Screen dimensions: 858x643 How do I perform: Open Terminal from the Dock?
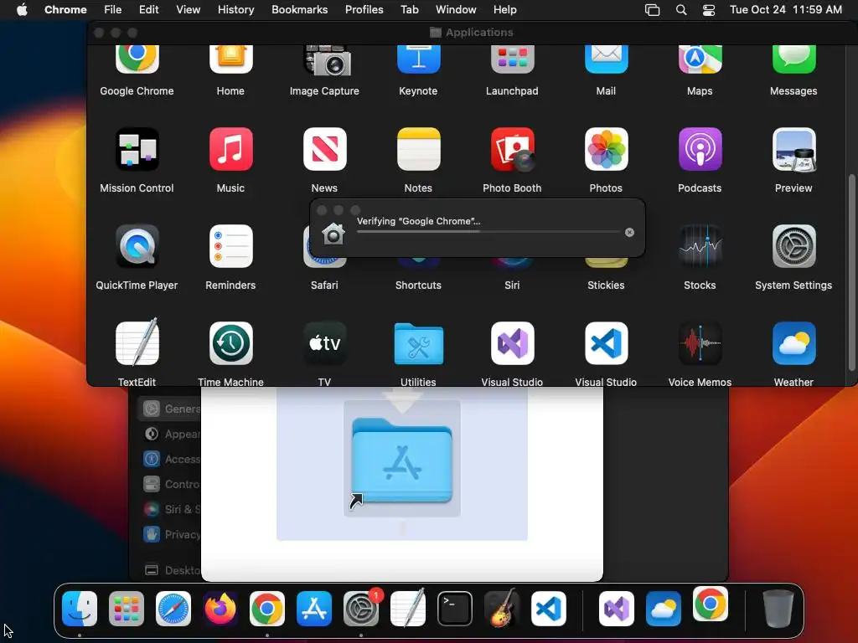(455, 609)
